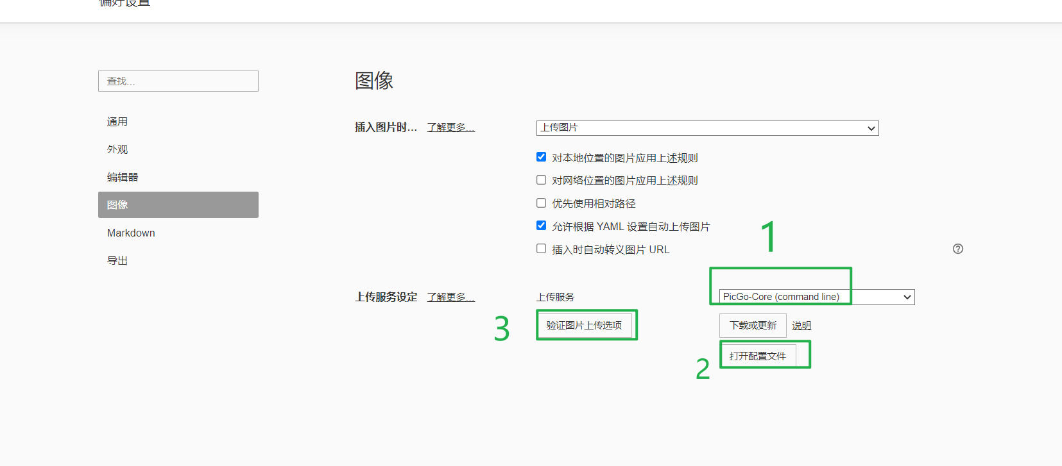The height and width of the screenshot is (466, 1062).
Task: Open the 上传图片 insert-action dropdown
Action: pyautogui.click(x=707, y=128)
